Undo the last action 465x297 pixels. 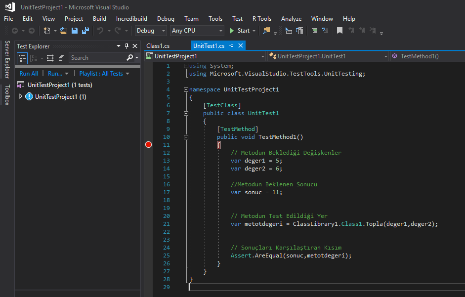(x=100, y=31)
